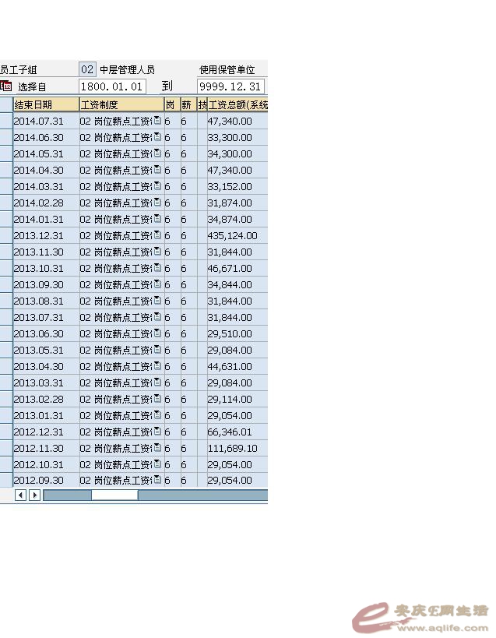Select the 工资总额 column header
Image resolution: width=496 pixels, height=638 pixels.
tap(237, 104)
